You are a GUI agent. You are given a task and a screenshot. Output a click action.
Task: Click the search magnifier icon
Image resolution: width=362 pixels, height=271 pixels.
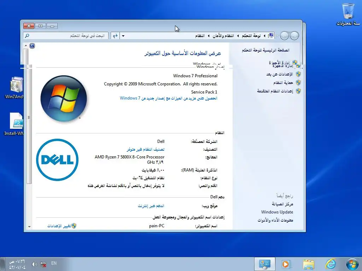pos(27,36)
